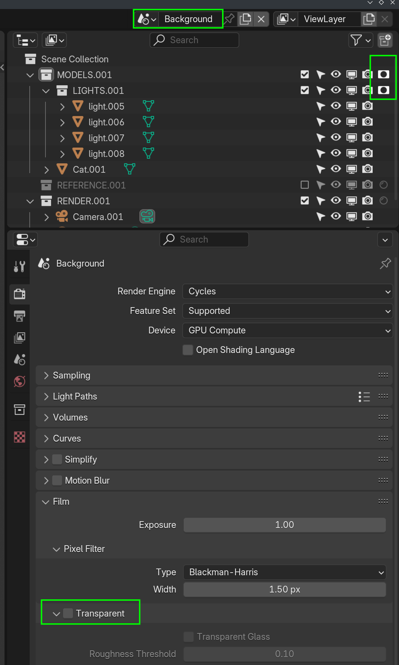Click the Exposure value slider
The height and width of the screenshot is (665, 399).
click(x=284, y=525)
